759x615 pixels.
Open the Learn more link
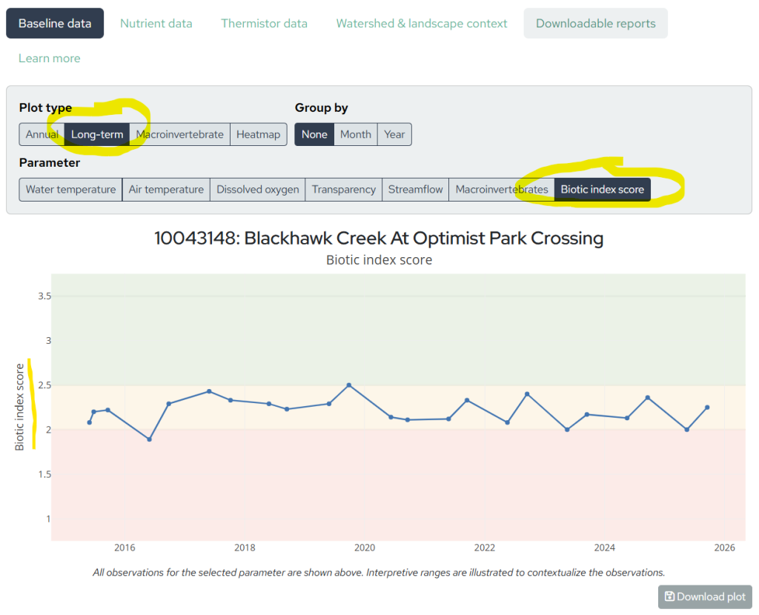(49, 58)
